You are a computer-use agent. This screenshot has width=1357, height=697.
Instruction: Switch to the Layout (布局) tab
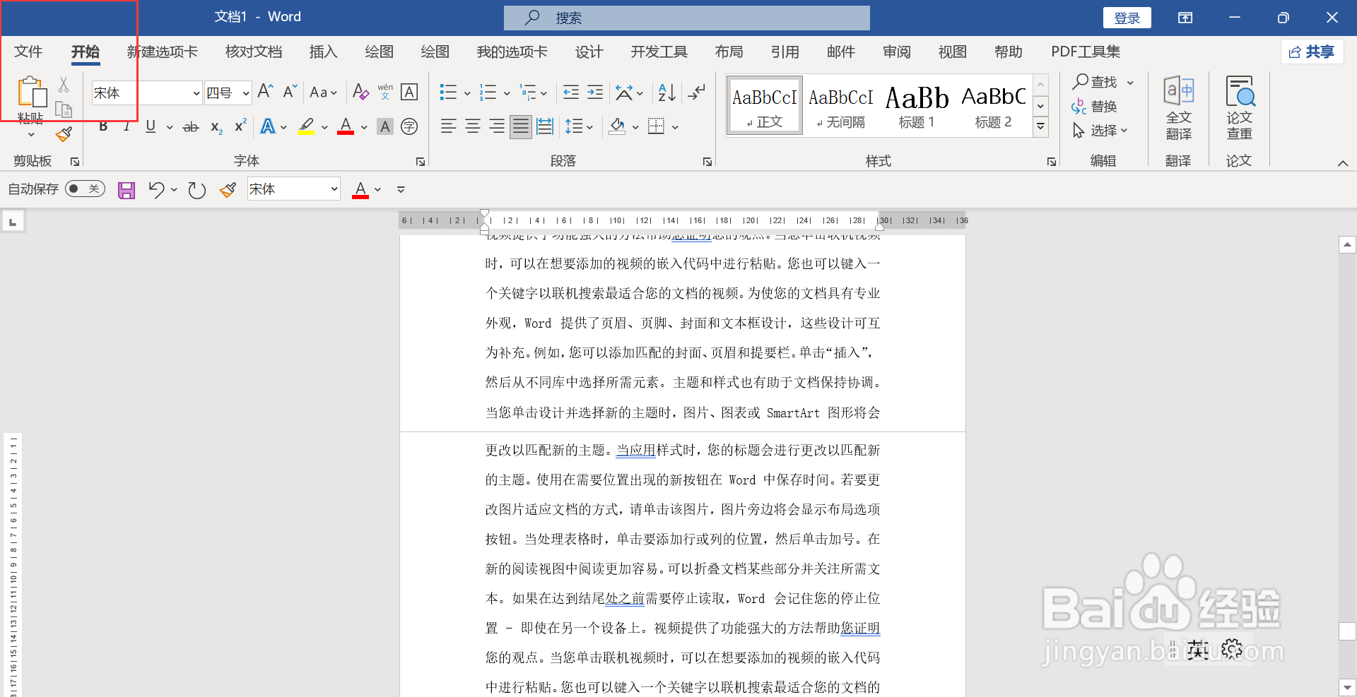click(x=729, y=52)
